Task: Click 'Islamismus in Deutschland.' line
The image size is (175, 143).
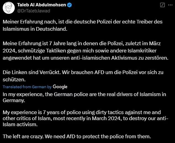Action: [x=35, y=29]
